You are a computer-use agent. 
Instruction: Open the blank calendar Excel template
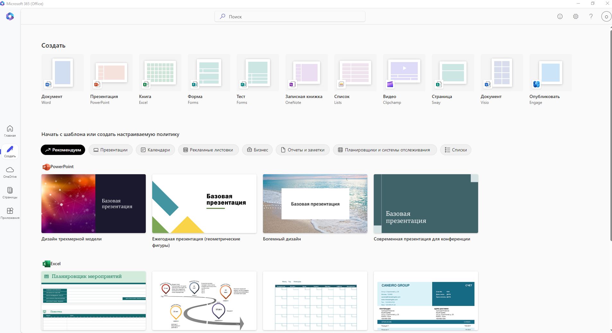pyautogui.click(x=315, y=301)
